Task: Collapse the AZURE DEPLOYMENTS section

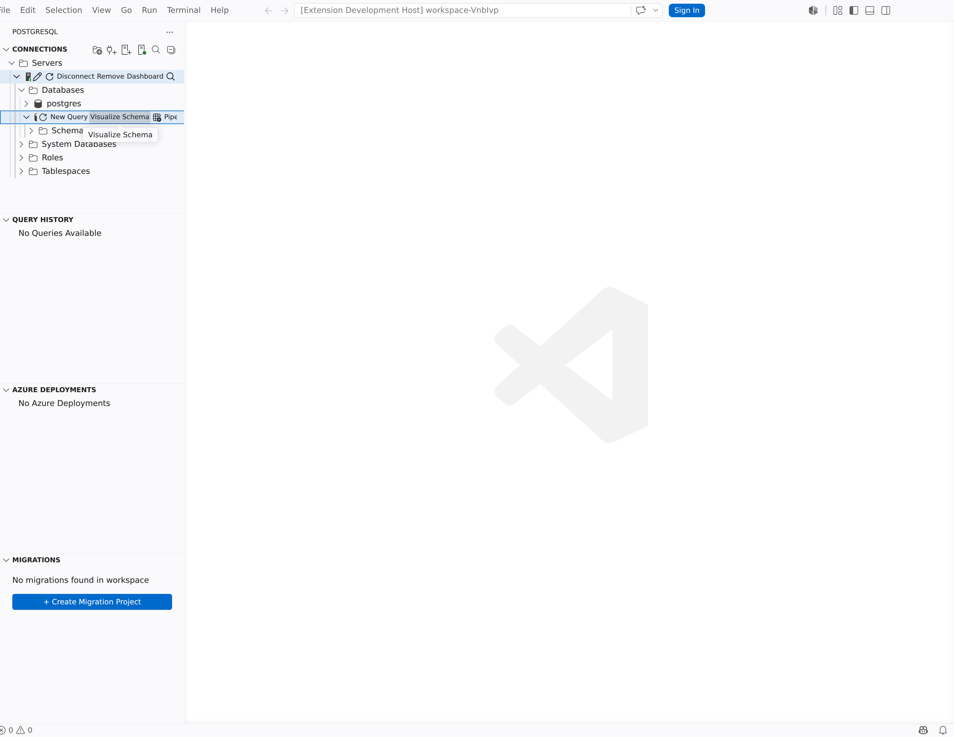Action: 6,390
